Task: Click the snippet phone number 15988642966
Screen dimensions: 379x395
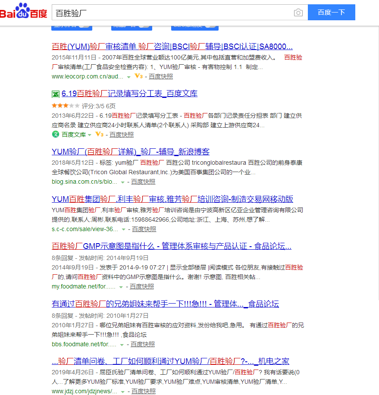Action: [150, 219]
